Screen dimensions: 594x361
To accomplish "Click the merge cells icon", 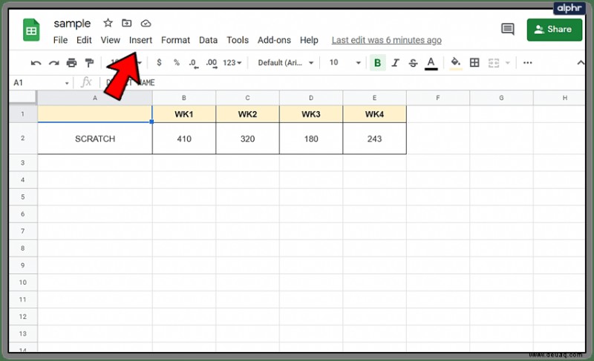I will pyautogui.click(x=493, y=63).
